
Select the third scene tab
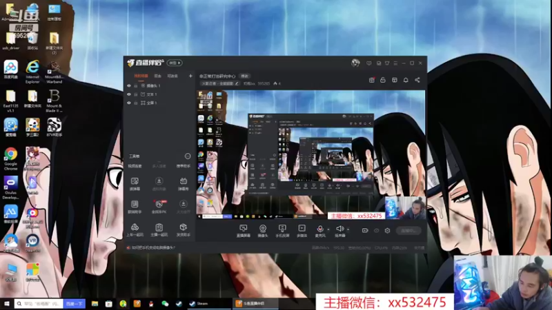pyautogui.click(x=172, y=76)
